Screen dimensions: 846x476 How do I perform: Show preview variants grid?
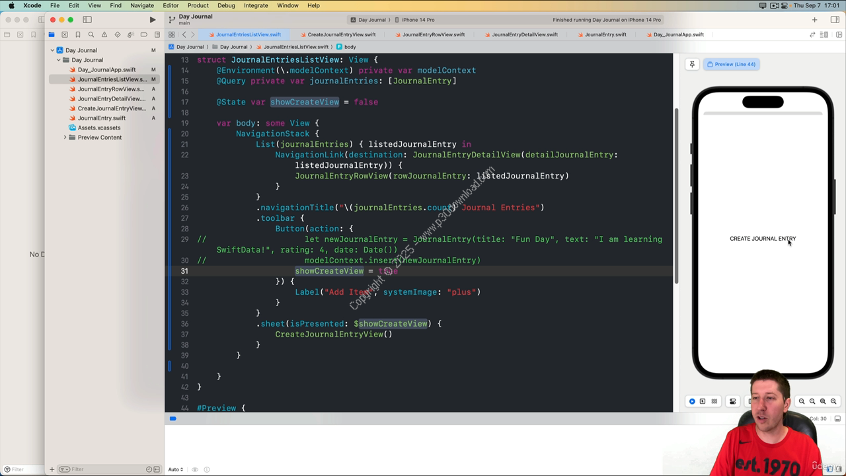click(x=714, y=401)
